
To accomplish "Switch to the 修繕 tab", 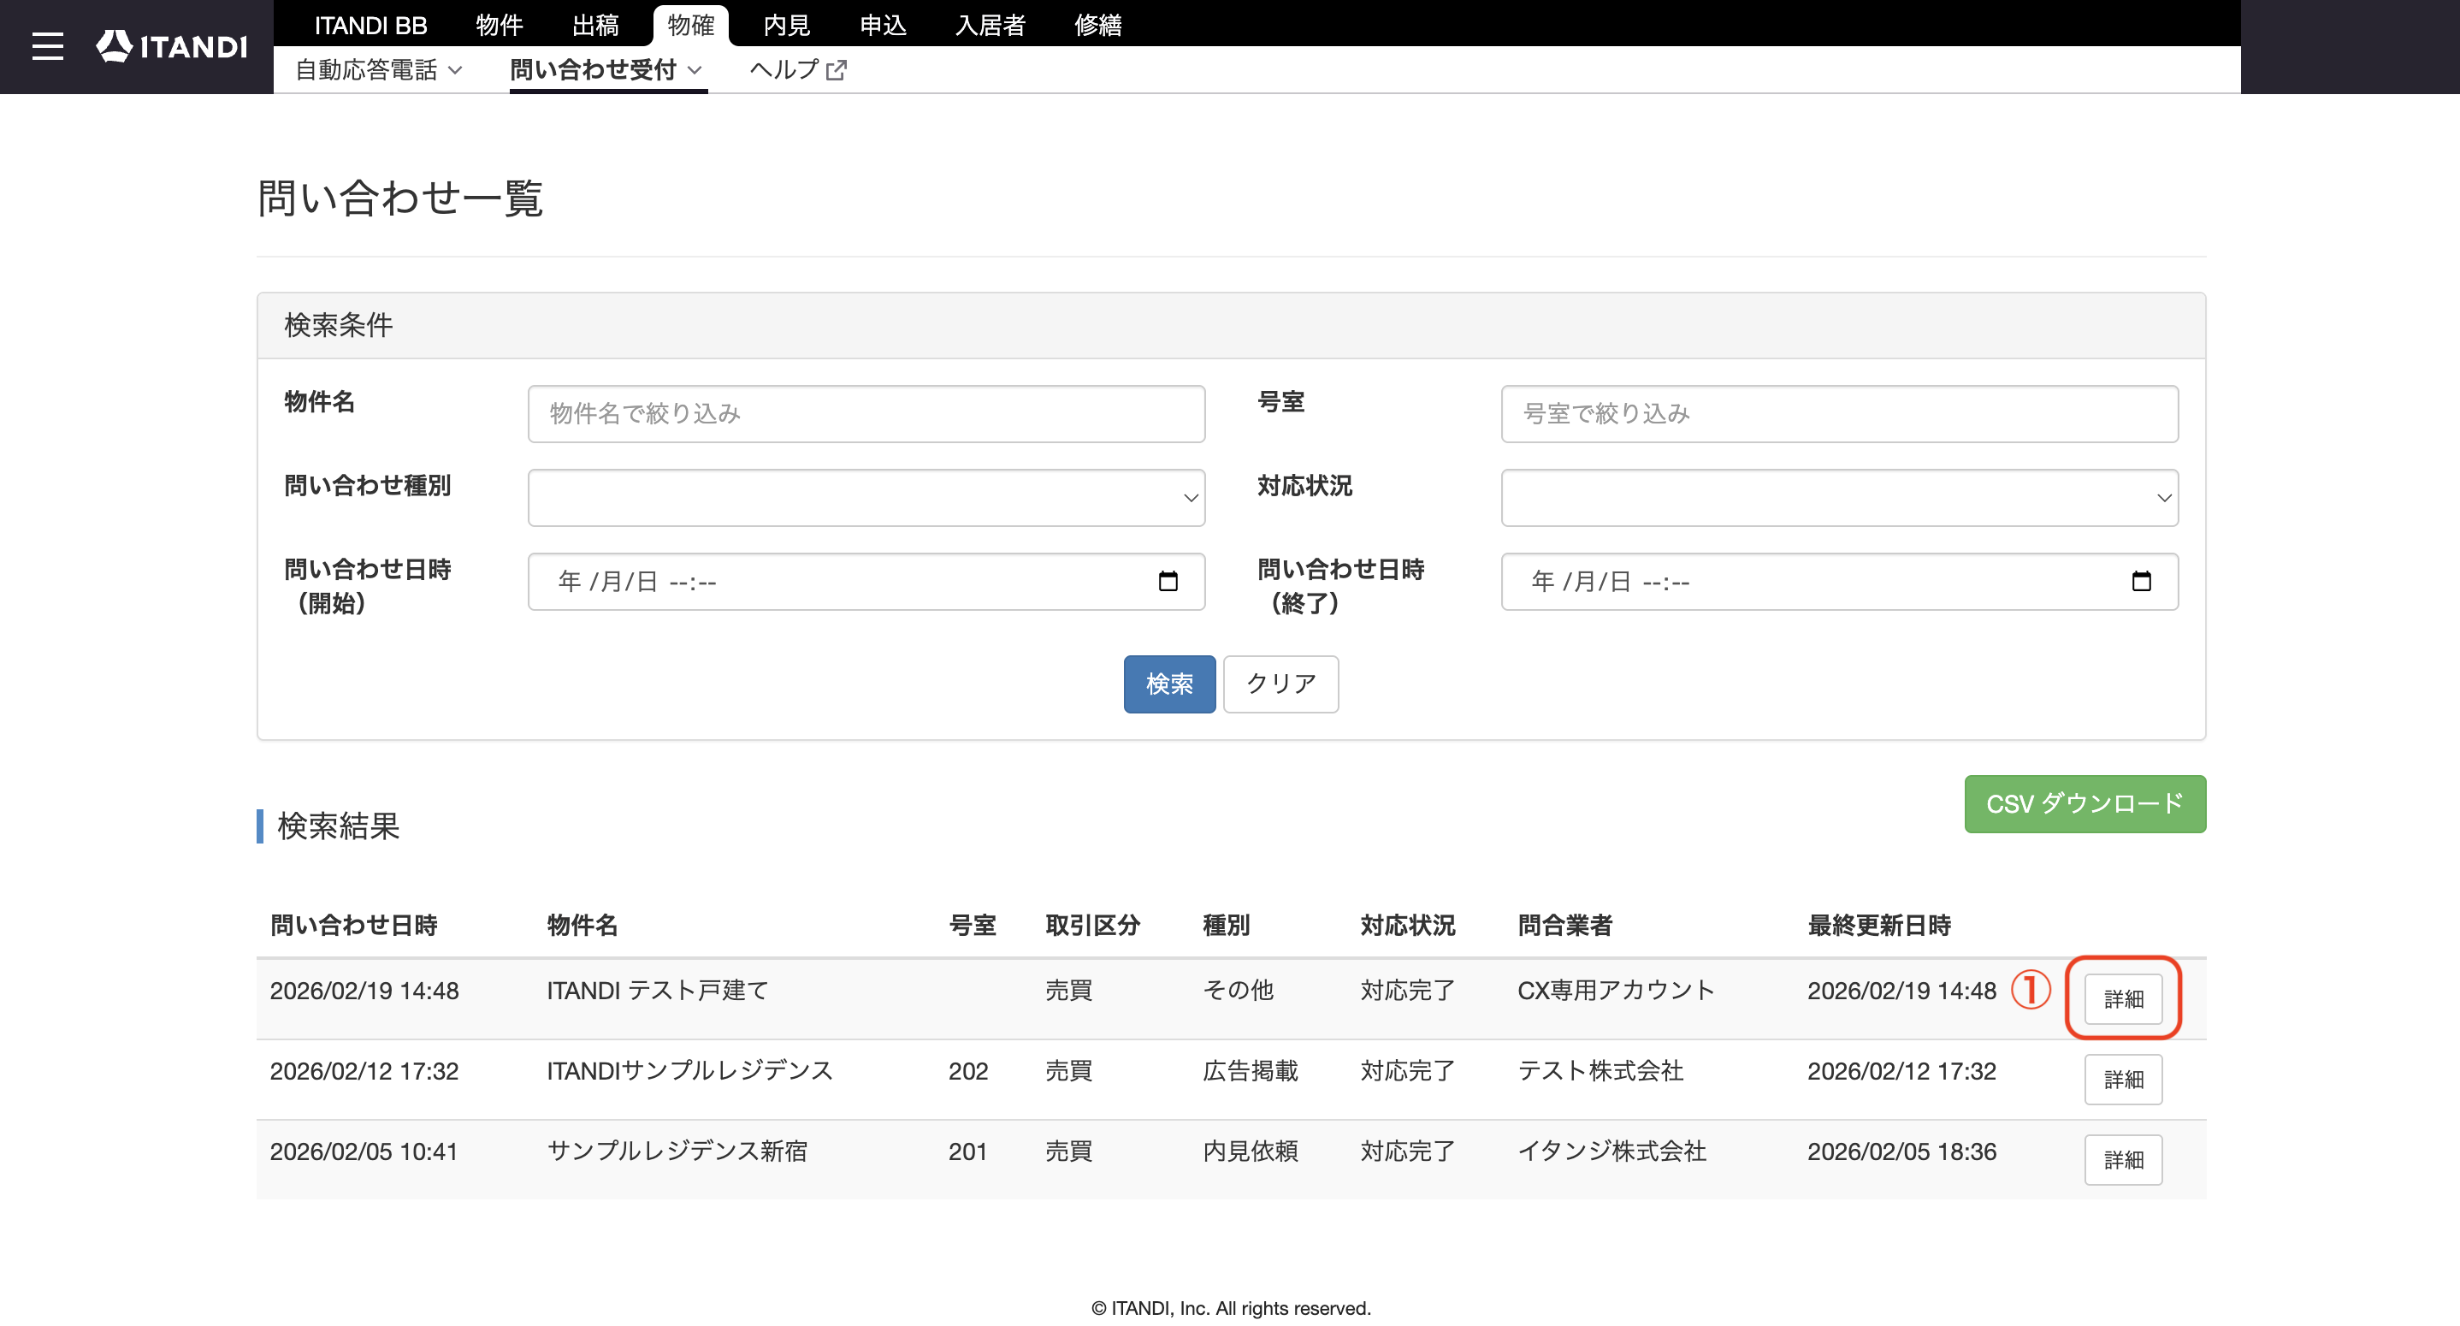I will click(1098, 25).
